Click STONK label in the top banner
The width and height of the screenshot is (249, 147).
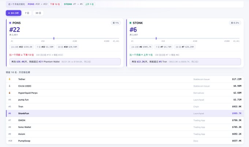68,4
